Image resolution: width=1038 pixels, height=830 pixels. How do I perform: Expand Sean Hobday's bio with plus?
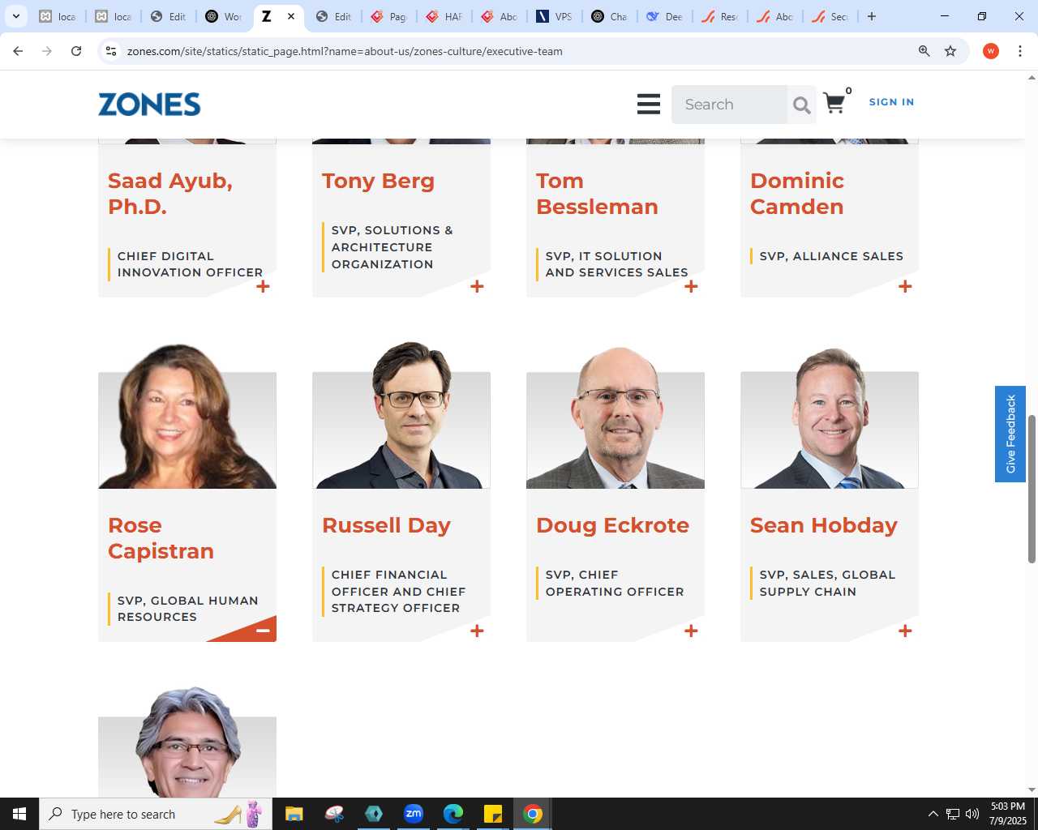(905, 631)
